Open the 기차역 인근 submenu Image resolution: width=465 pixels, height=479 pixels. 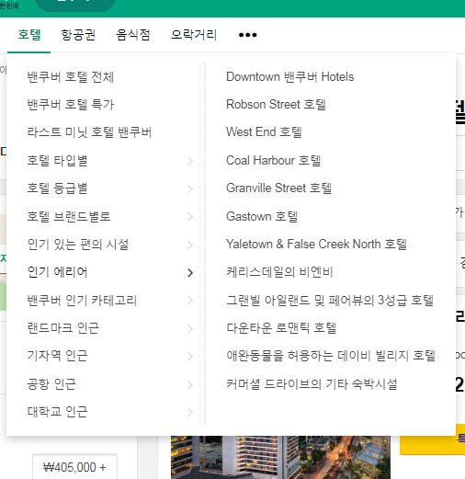pyautogui.click(x=57, y=356)
